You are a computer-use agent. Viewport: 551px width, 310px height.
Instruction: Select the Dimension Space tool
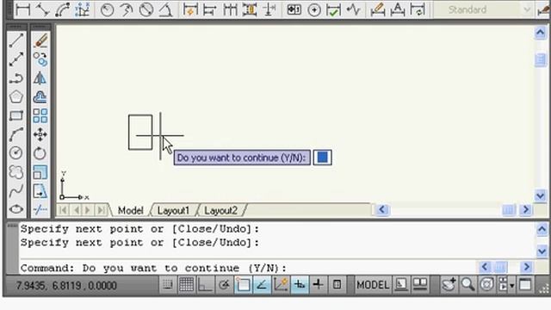pyautogui.click(x=250, y=9)
